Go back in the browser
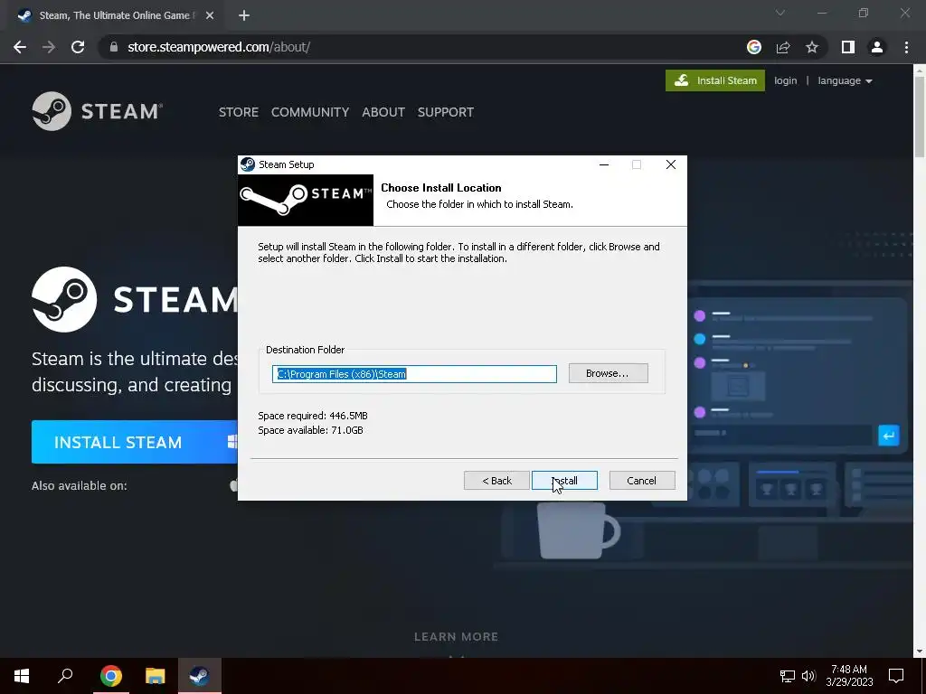The width and height of the screenshot is (926, 694). 20,47
